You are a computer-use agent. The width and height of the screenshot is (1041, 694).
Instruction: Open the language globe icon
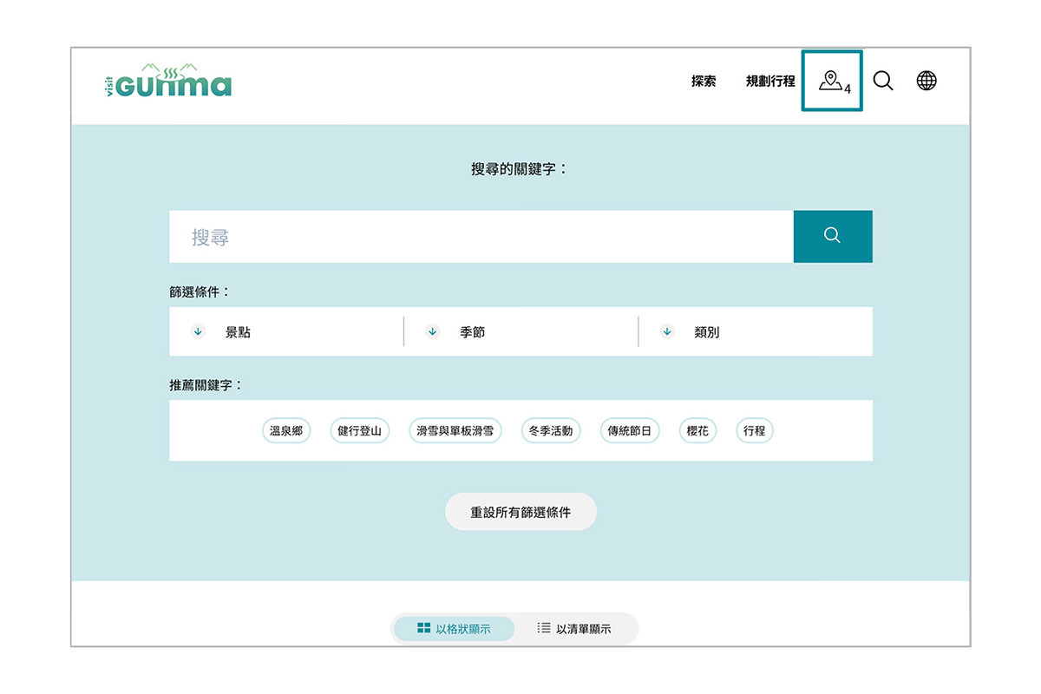[x=926, y=82]
